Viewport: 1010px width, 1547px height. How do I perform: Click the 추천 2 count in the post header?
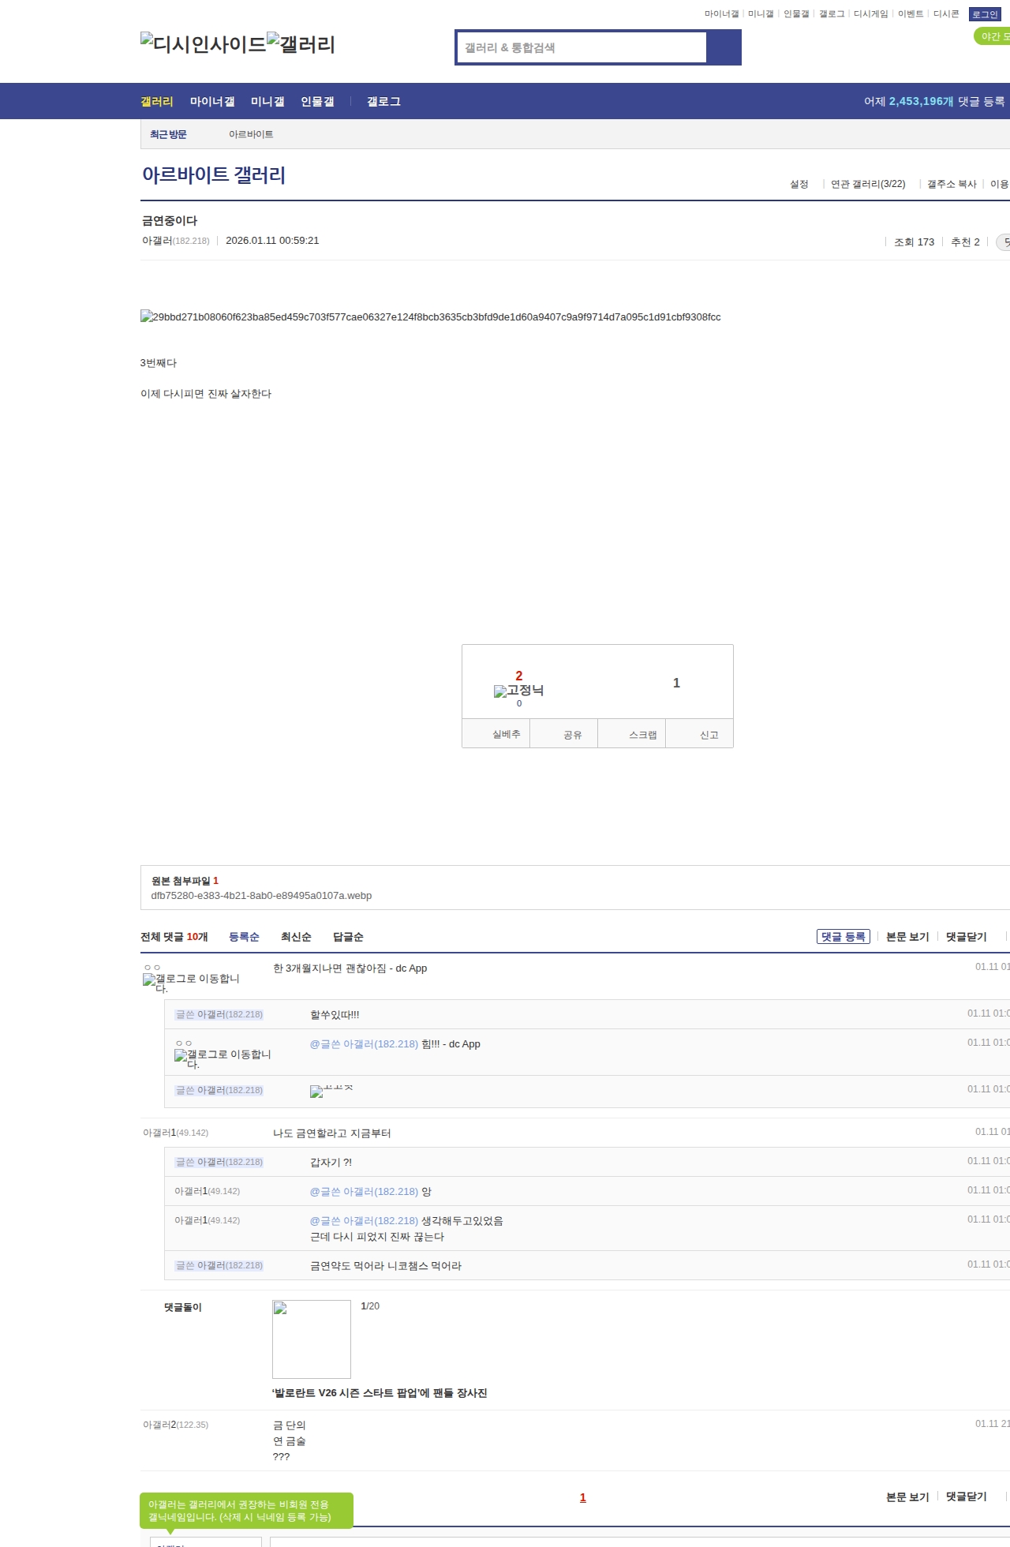(x=965, y=242)
